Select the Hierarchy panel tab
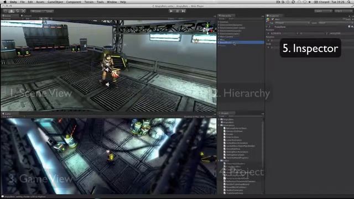The height and width of the screenshot is (199, 354). tap(226, 16)
